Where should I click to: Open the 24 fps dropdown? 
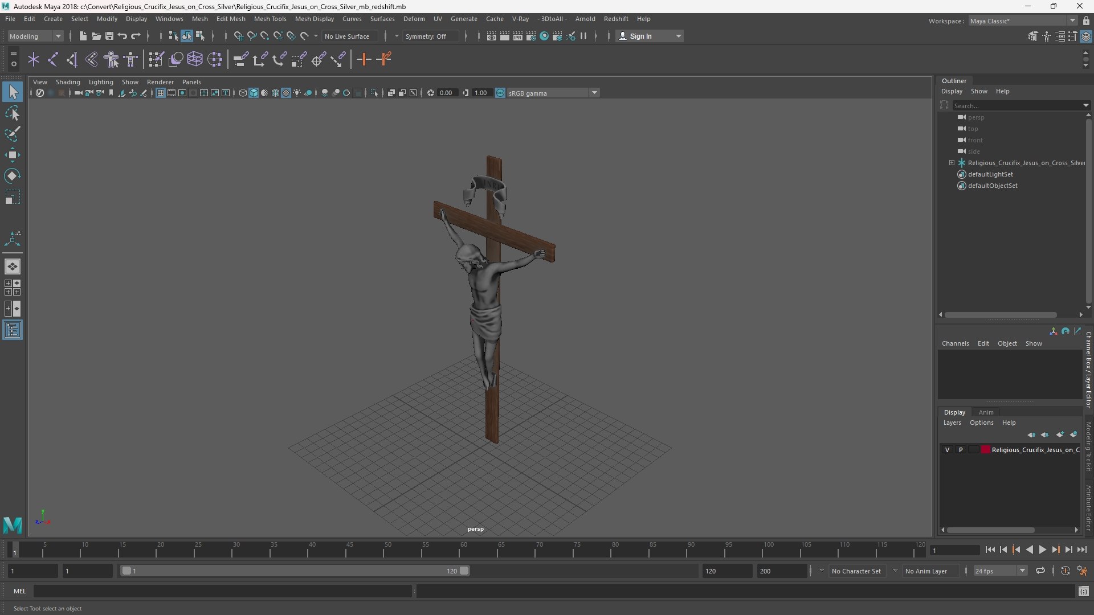click(x=1000, y=571)
